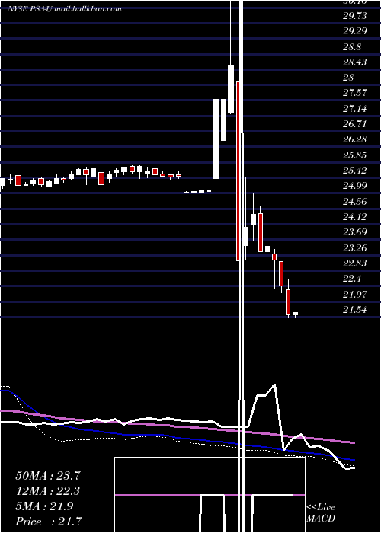Viewport: 381px width, 533px height.
Task: Click the Price : 21.7 reading
Action: pyautogui.click(x=49, y=522)
